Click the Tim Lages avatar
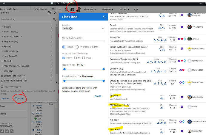 (190, 27)
